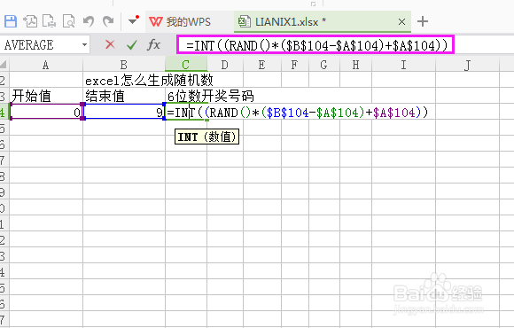Select column F header

(295, 65)
